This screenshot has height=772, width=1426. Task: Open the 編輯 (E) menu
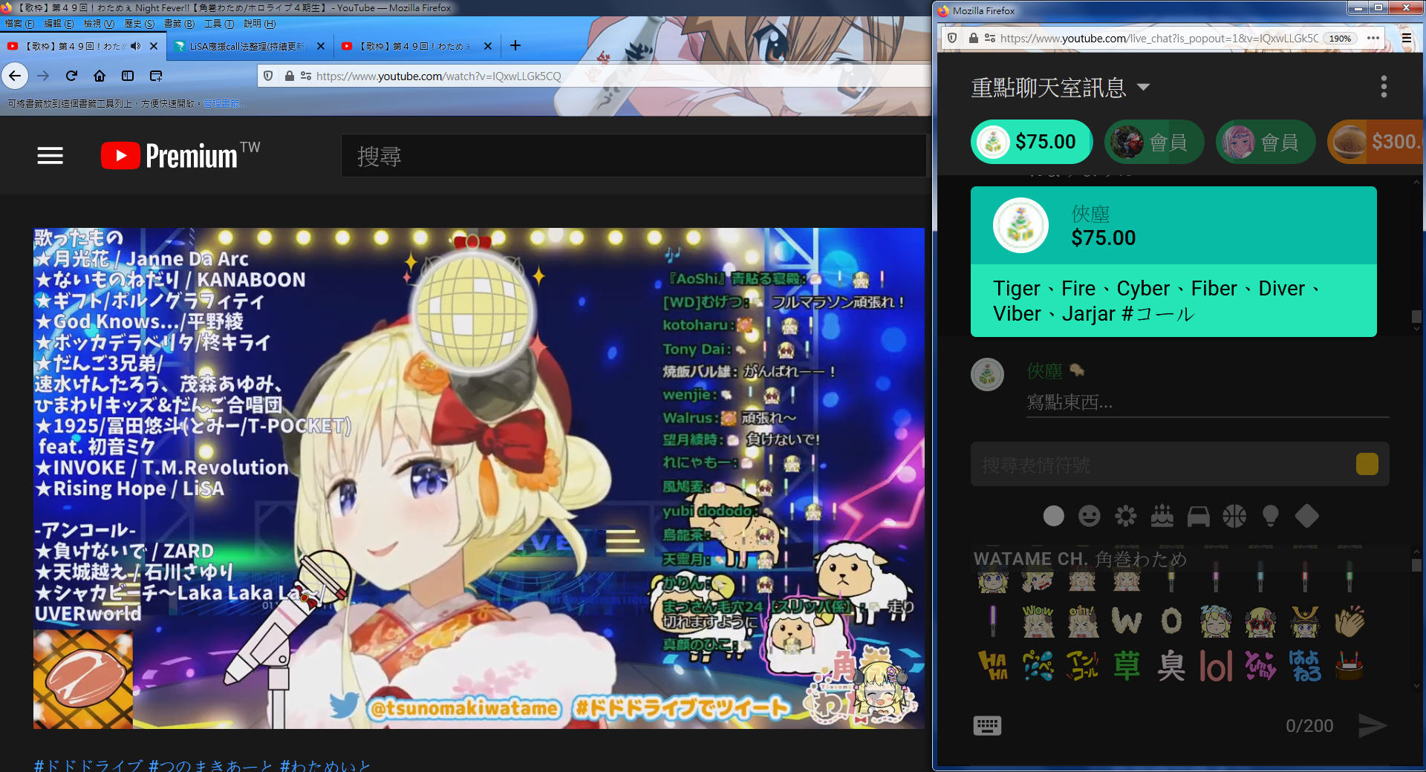(59, 24)
